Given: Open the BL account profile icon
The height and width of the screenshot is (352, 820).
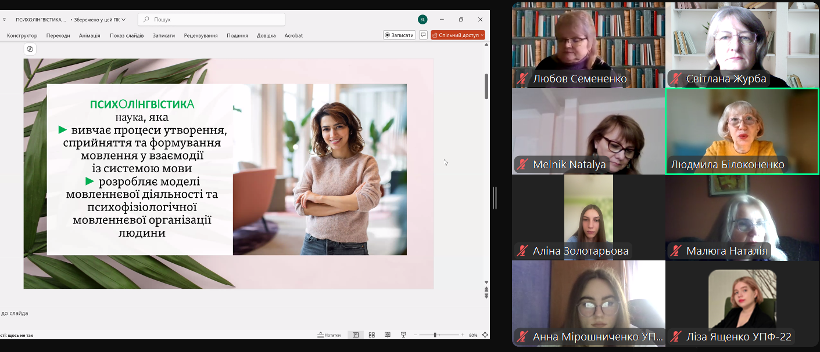Looking at the screenshot, I should (422, 20).
